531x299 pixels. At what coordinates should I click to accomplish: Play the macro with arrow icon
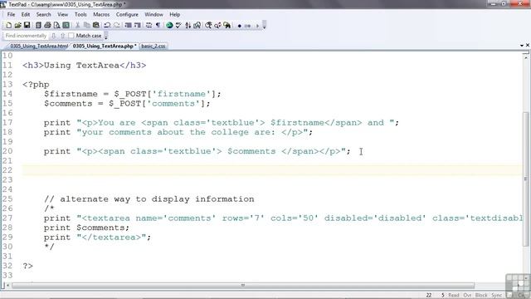(257, 26)
